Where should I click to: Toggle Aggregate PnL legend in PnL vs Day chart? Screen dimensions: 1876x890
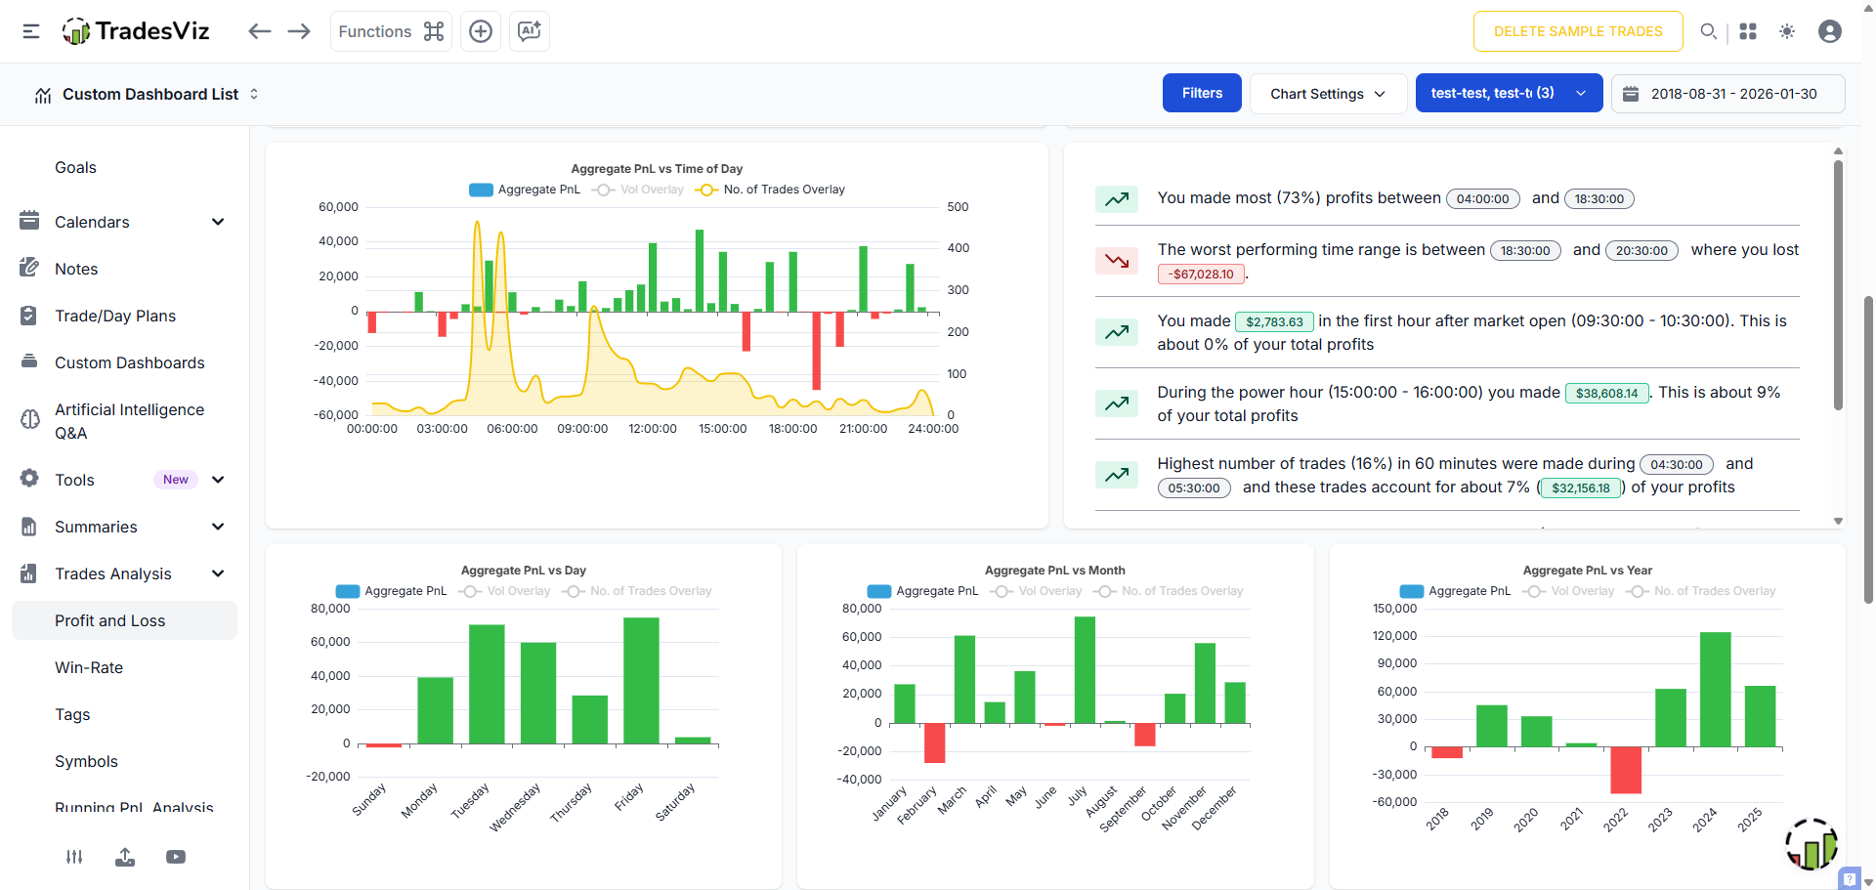[391, 591]
